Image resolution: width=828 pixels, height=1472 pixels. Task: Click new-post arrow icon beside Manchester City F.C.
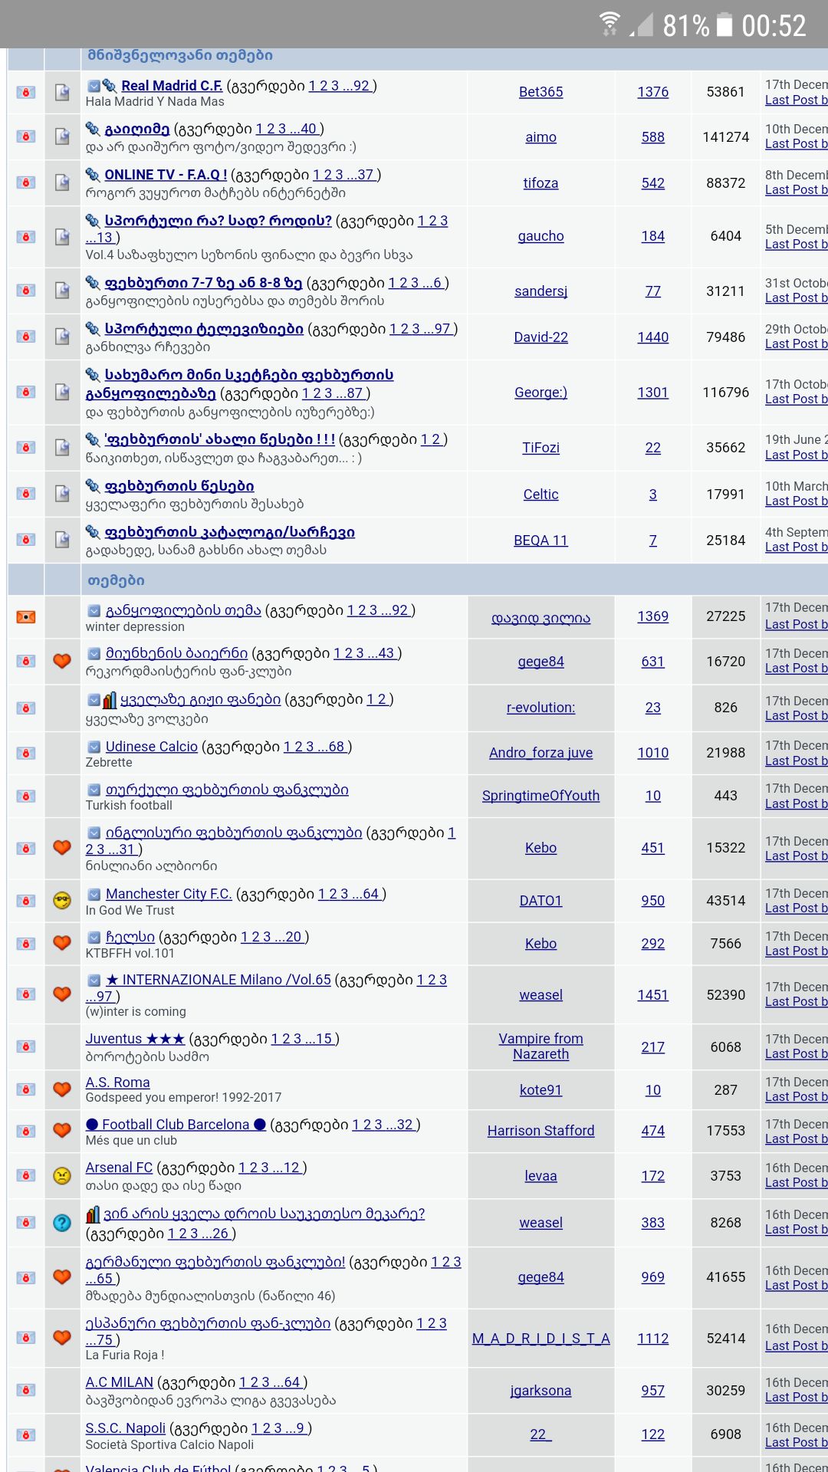click(x=94, y=894)
